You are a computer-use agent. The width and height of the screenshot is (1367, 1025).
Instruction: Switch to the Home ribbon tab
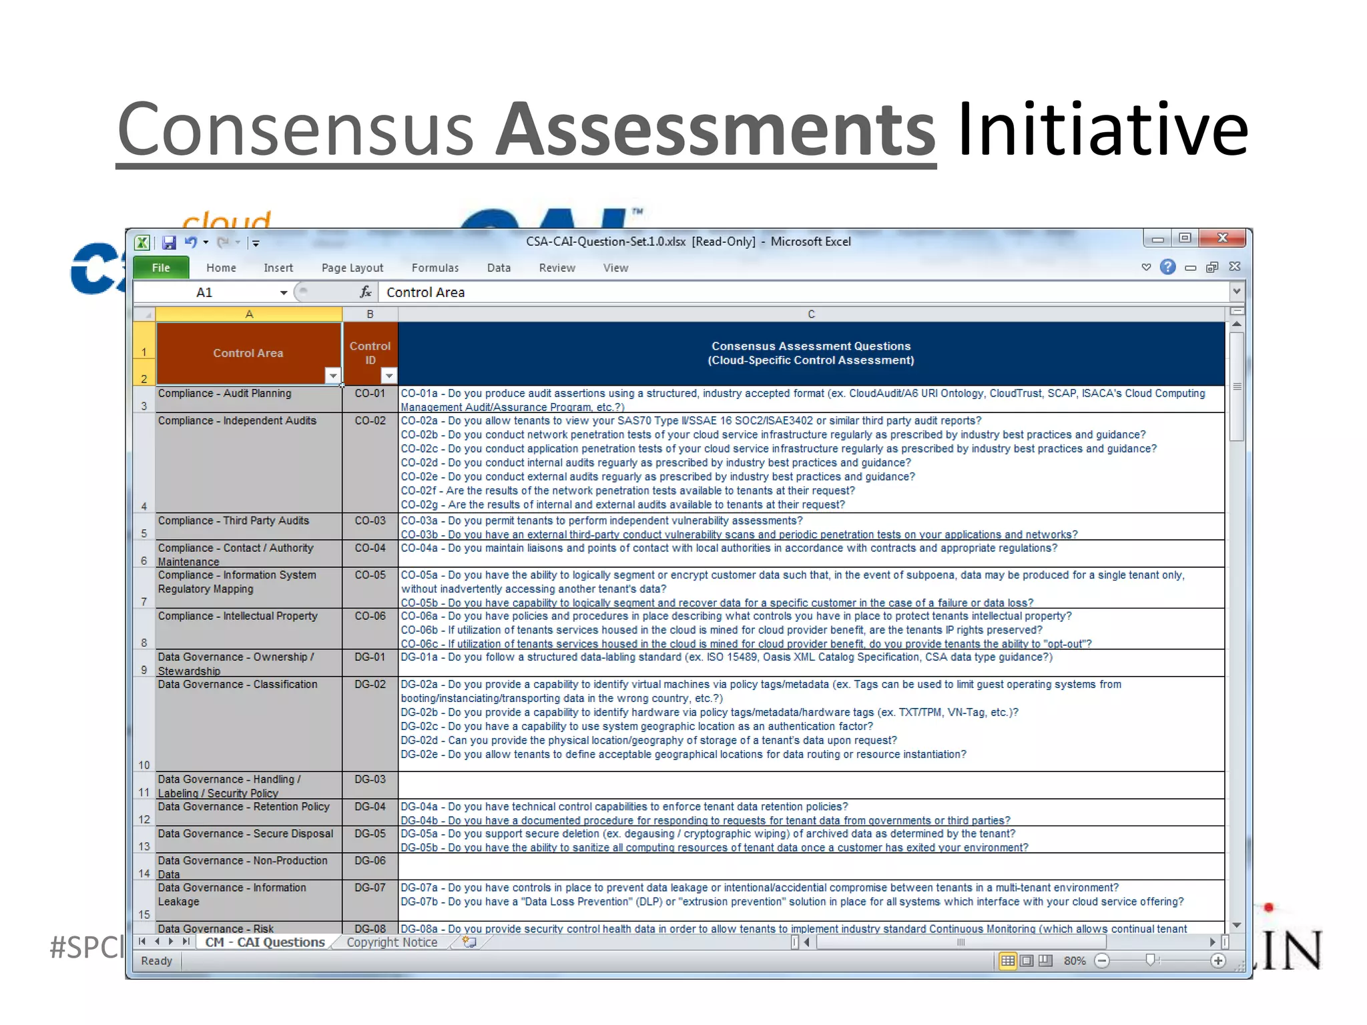221,268
